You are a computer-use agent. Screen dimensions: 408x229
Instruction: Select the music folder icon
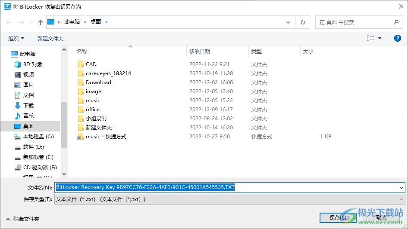81,101
